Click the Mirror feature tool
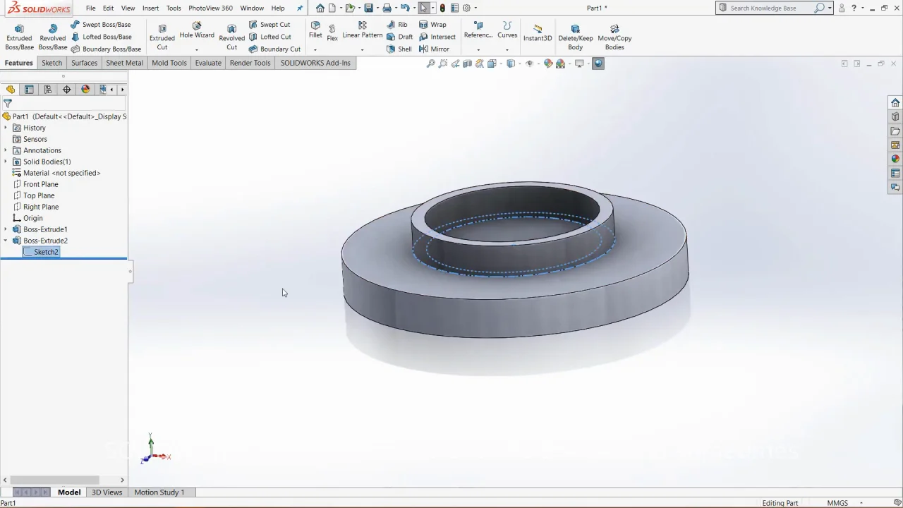The width and height of the screenshot is (903, 508). (434, 49)
